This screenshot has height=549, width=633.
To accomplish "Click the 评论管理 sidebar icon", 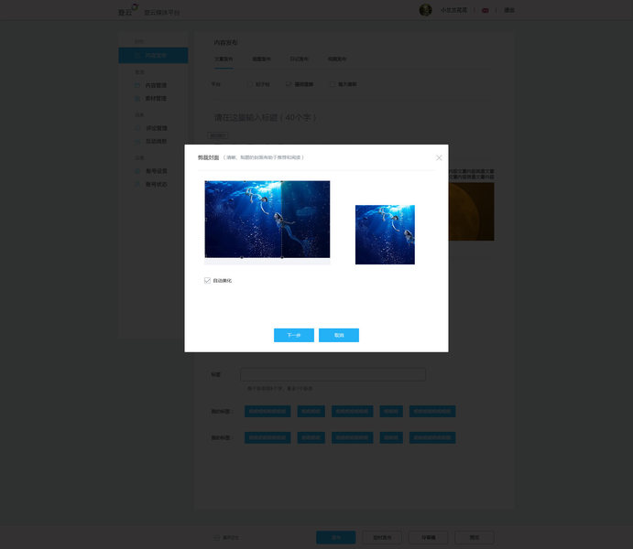I will [137, 128].
